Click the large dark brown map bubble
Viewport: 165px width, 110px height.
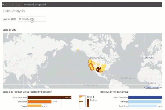click(x=99, y=70)
